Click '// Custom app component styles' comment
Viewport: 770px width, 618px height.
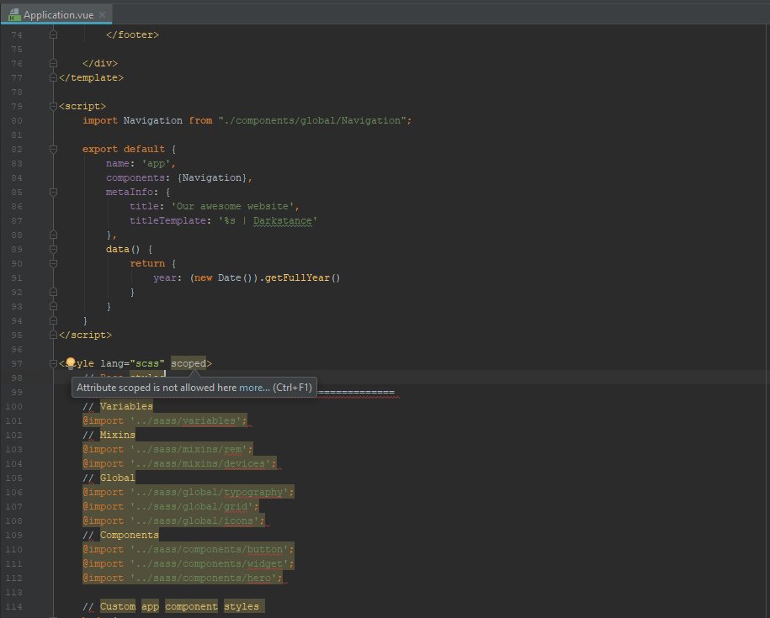pyautogui.click(x=174, y=607)
